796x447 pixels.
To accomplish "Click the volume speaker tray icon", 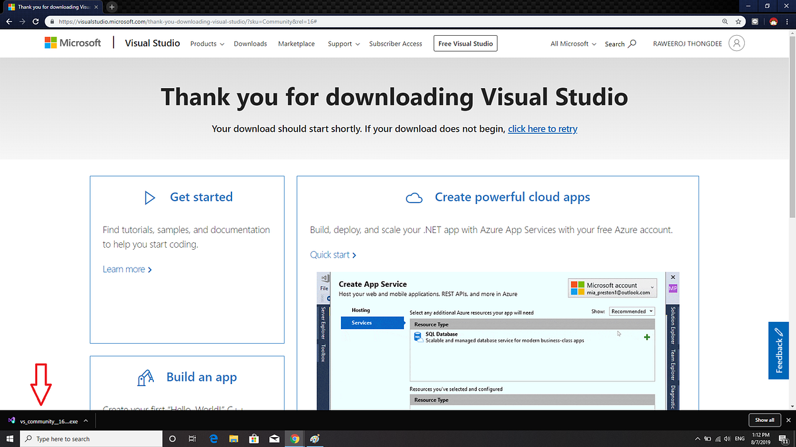I will [x=728, y=438].
